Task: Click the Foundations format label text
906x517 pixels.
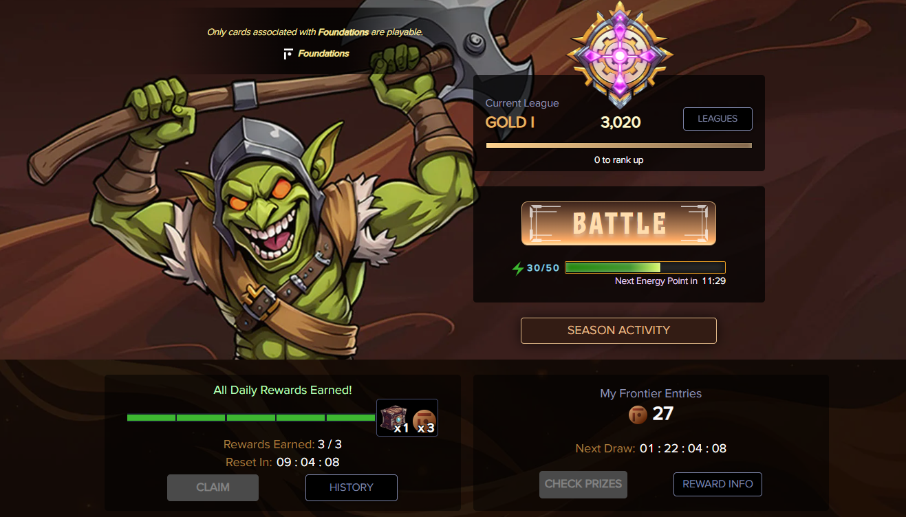Action: click(323, 54)
